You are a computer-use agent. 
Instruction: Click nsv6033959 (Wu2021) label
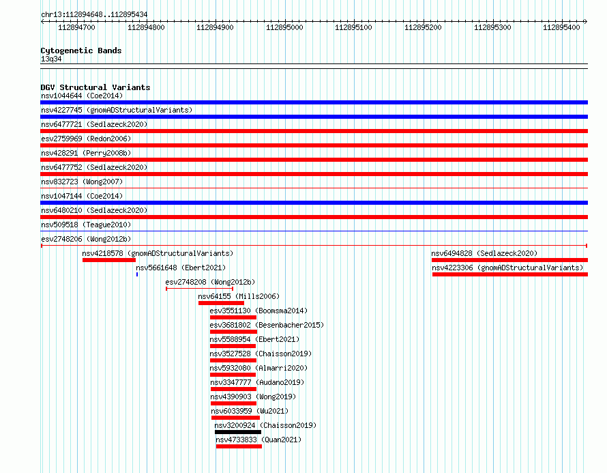tap(250, 411)
